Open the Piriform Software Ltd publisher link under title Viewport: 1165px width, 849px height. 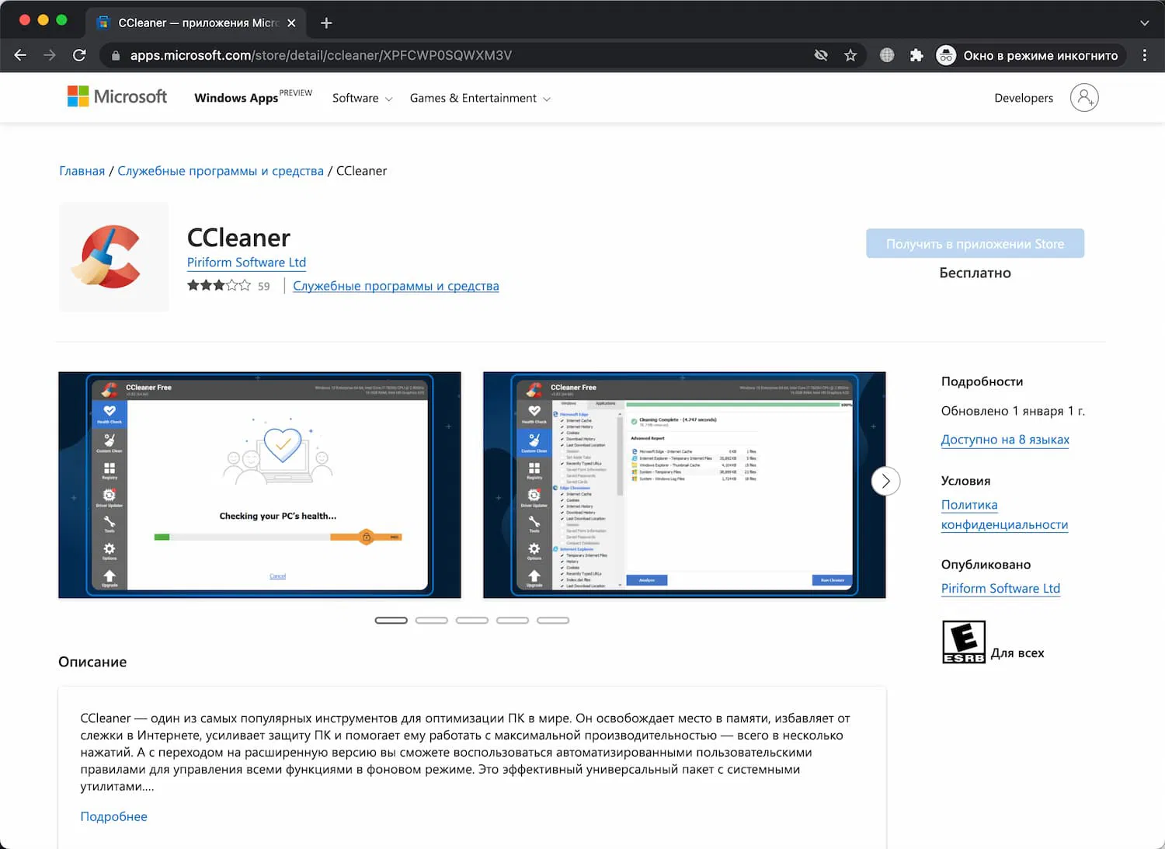coord(246,263)
